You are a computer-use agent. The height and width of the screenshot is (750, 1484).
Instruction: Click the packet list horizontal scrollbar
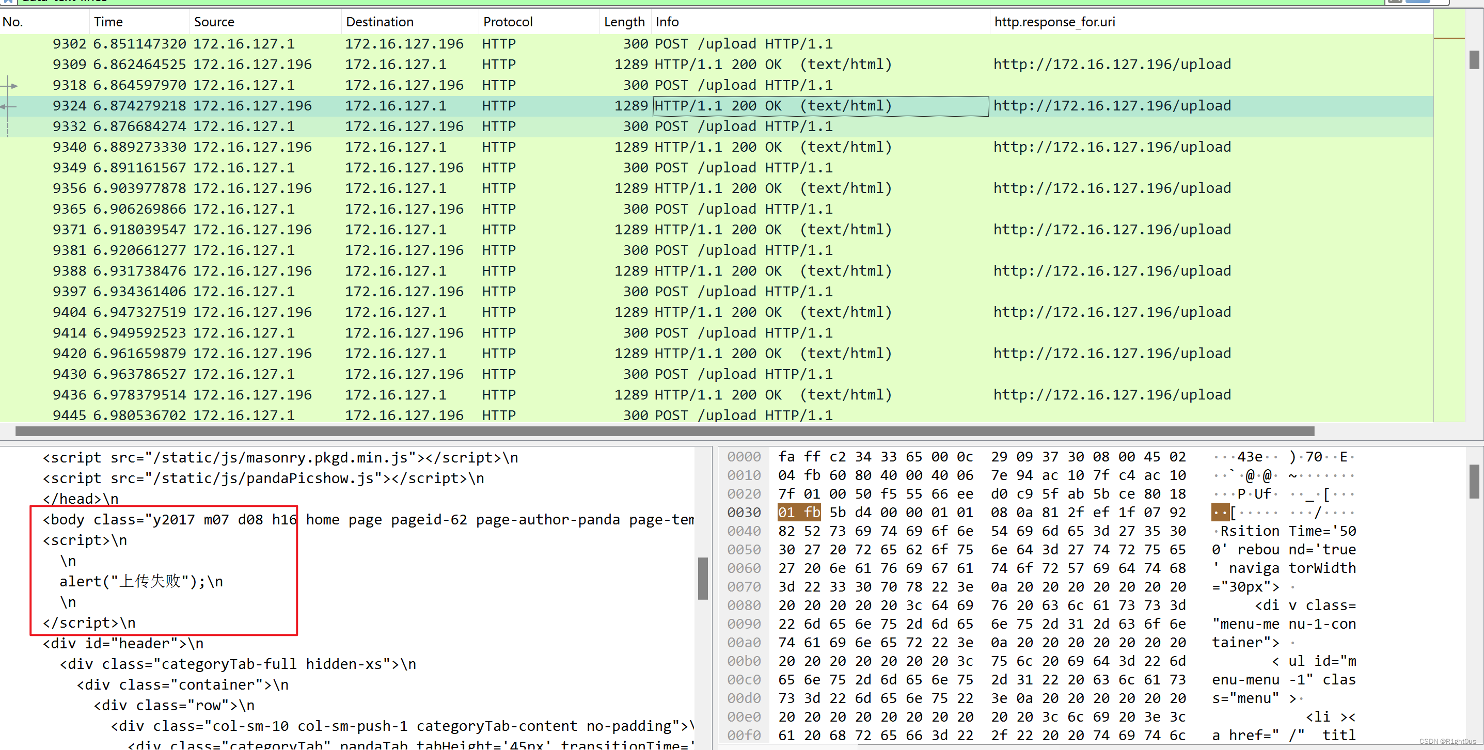(x=665, y=432)
